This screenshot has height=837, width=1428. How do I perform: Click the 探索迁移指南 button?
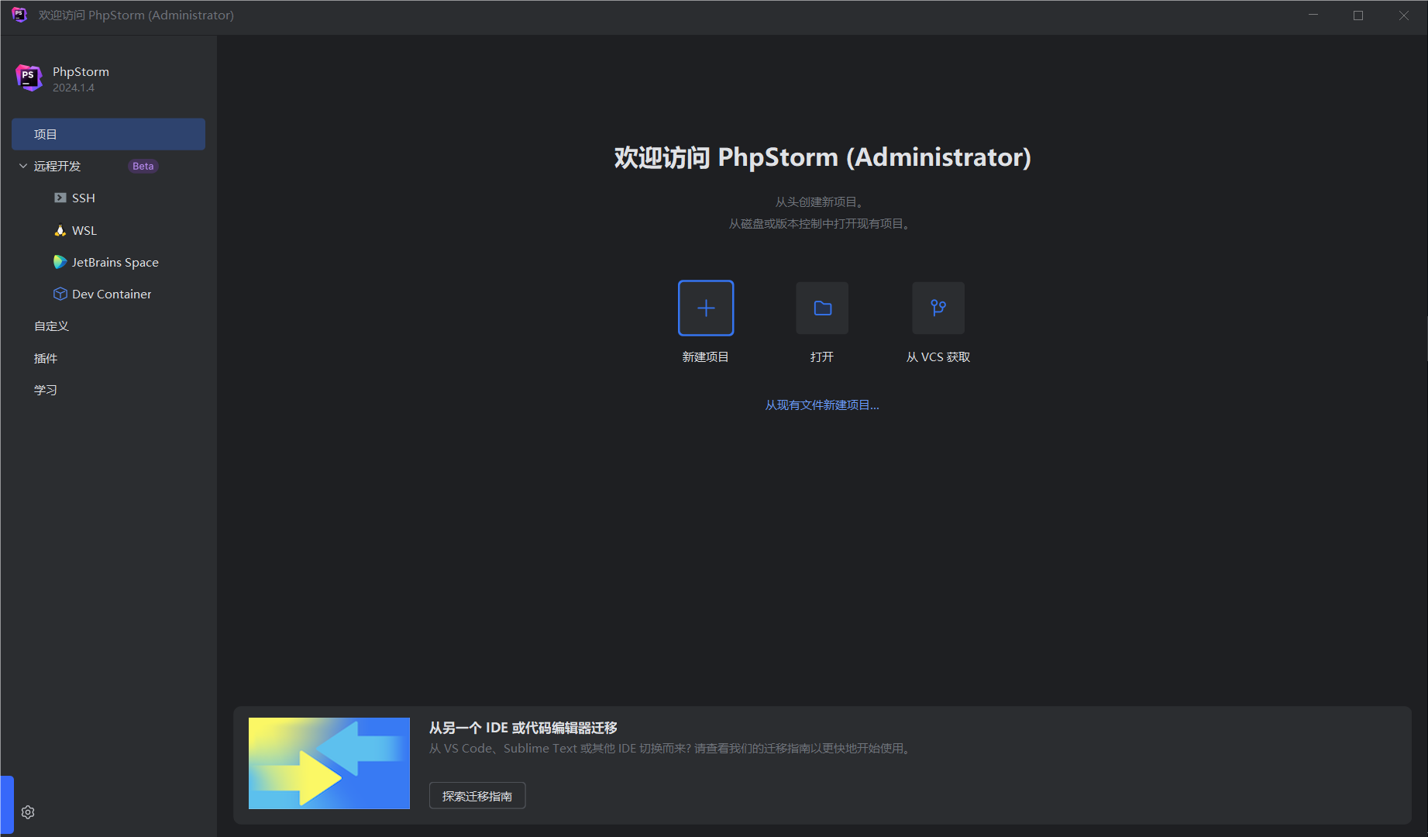pyautogui.click(x=477, y=796)
